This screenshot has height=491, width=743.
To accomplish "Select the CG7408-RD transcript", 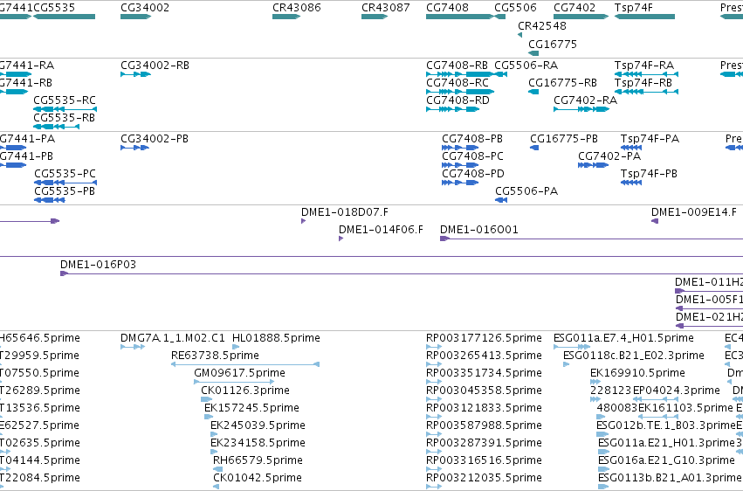I will click(x=452, y=109).
